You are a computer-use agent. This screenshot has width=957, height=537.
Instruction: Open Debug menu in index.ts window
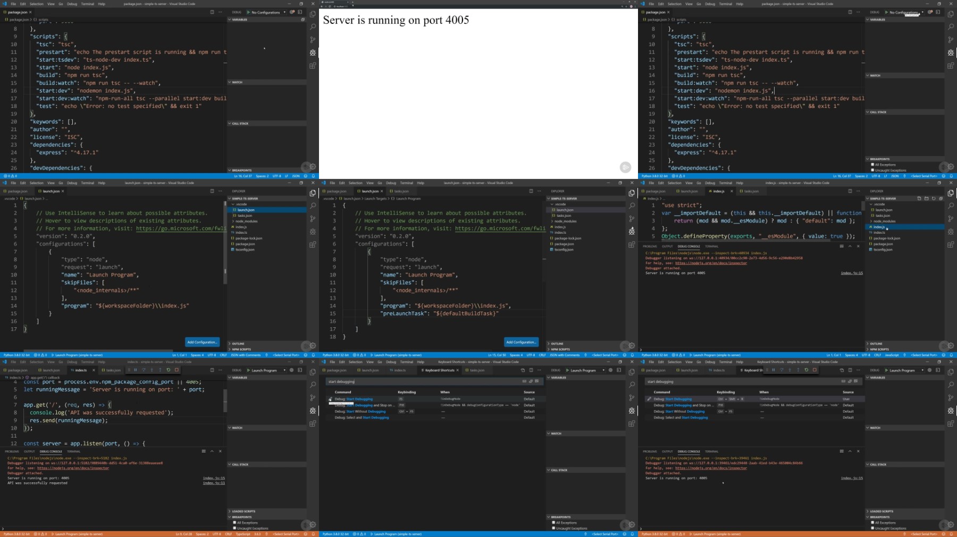[x=72, y=362]
